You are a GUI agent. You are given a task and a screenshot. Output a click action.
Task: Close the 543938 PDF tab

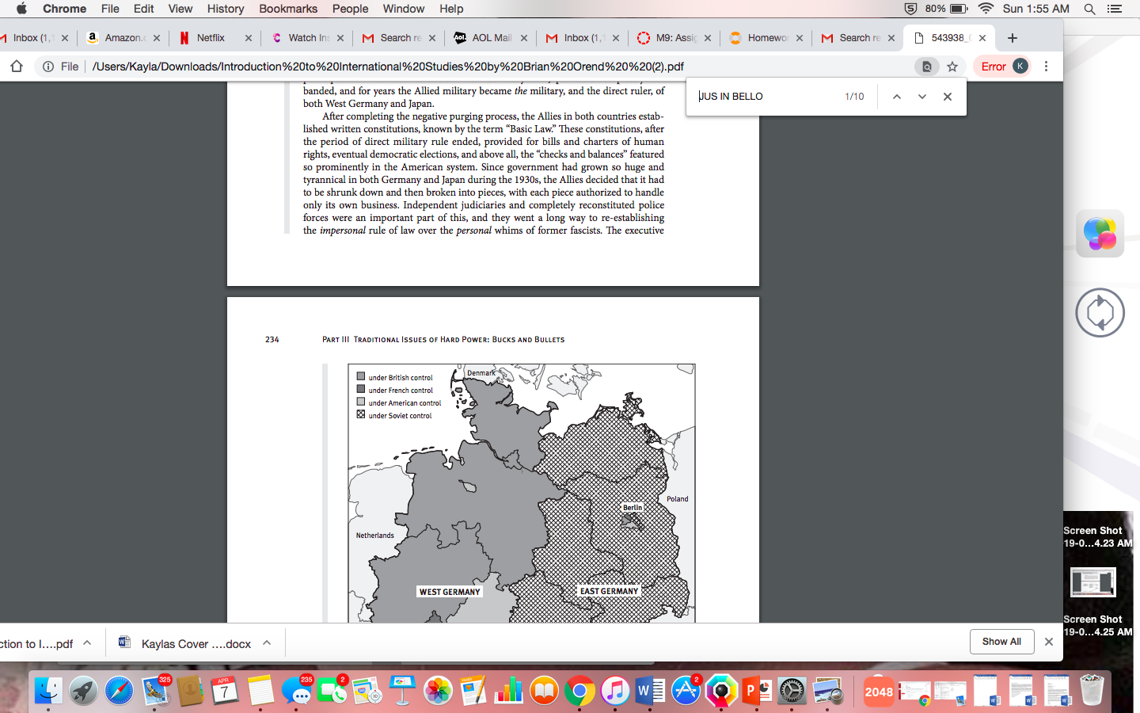[x=982, y=38]
